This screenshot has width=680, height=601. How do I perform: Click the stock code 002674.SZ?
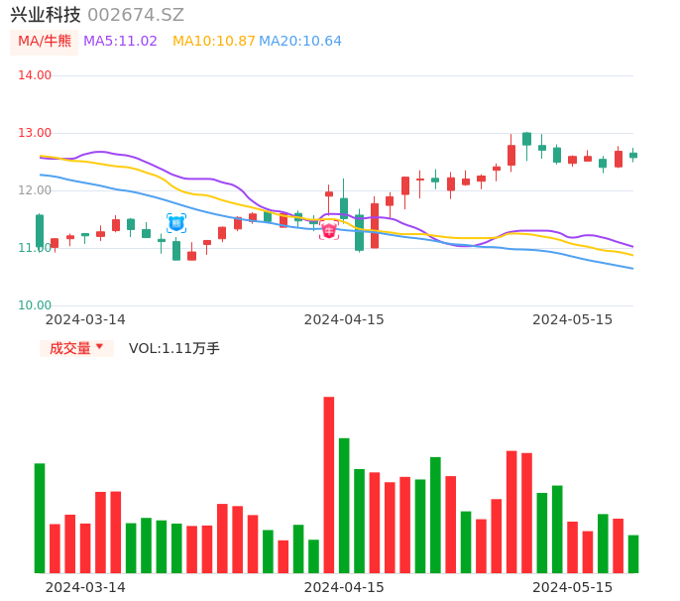(x=136, y=15)
